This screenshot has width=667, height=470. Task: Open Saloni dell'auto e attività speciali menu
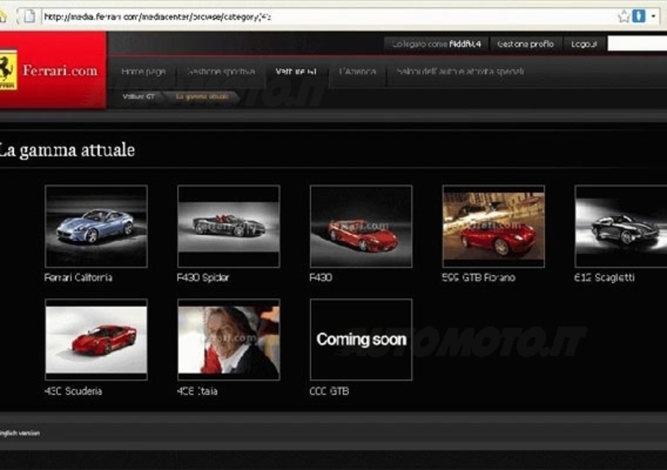(x=460, y=71)
